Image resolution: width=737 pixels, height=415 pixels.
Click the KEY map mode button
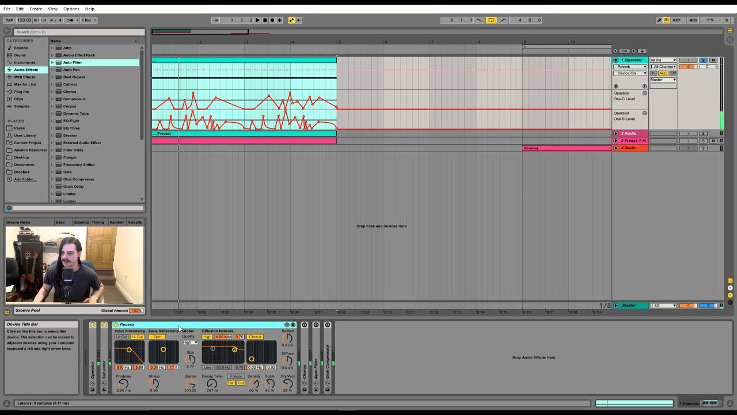coord(677,20)
